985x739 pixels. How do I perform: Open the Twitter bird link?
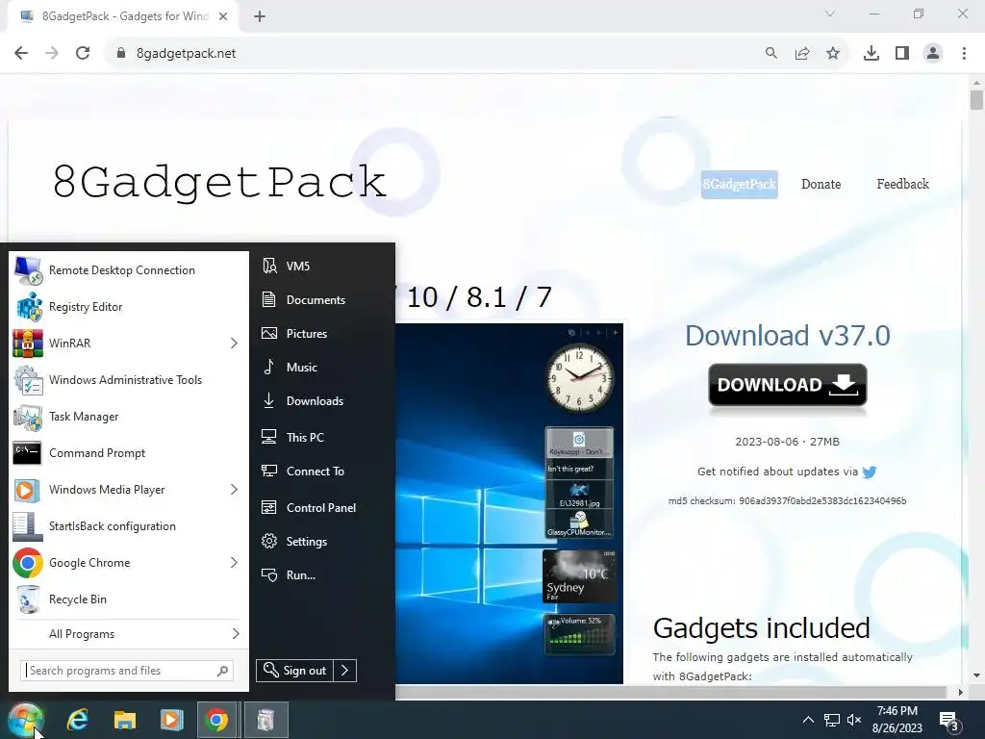coord(870,471)
